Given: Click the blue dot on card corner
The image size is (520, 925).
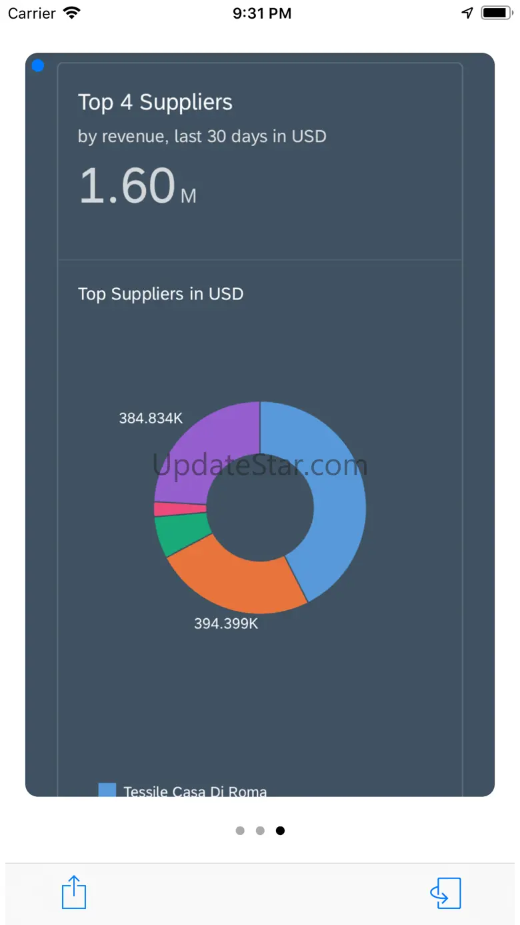Looking at the screenshot, I should click(x=38, y=65).
